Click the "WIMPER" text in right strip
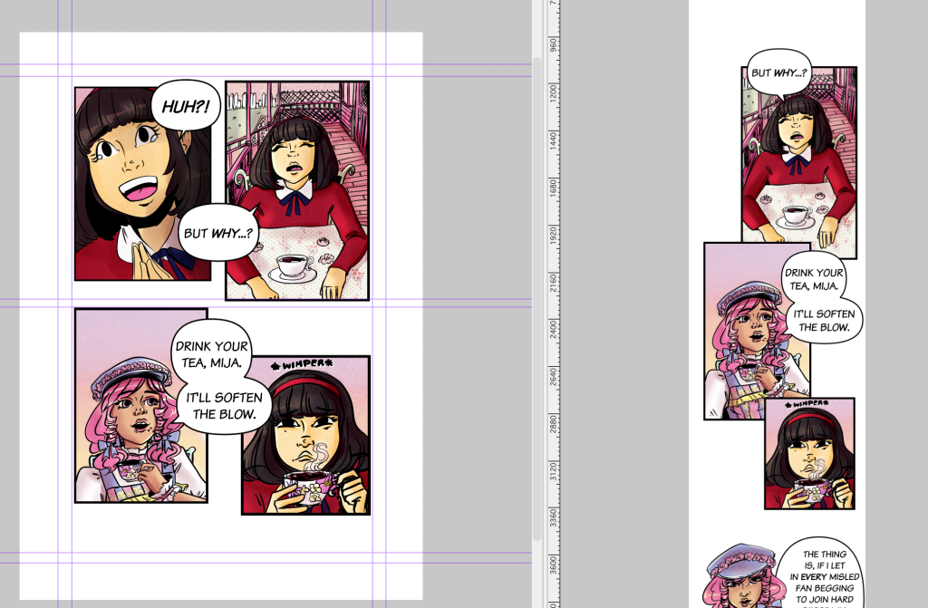928x608 pixels. [807, 404]
